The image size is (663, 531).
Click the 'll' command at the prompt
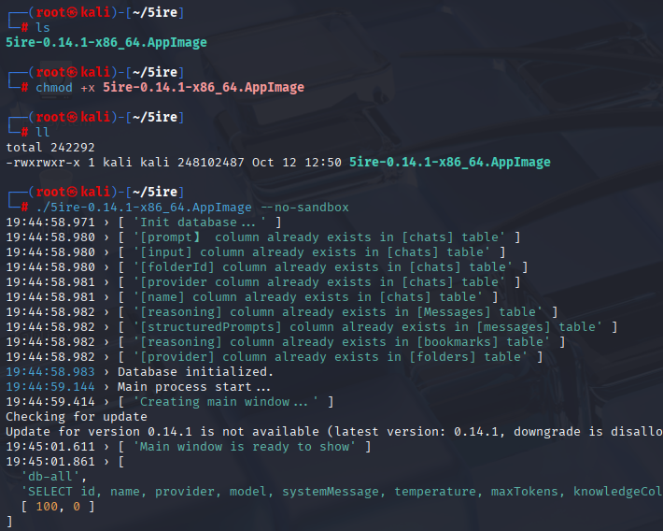[x=43, y=132]
